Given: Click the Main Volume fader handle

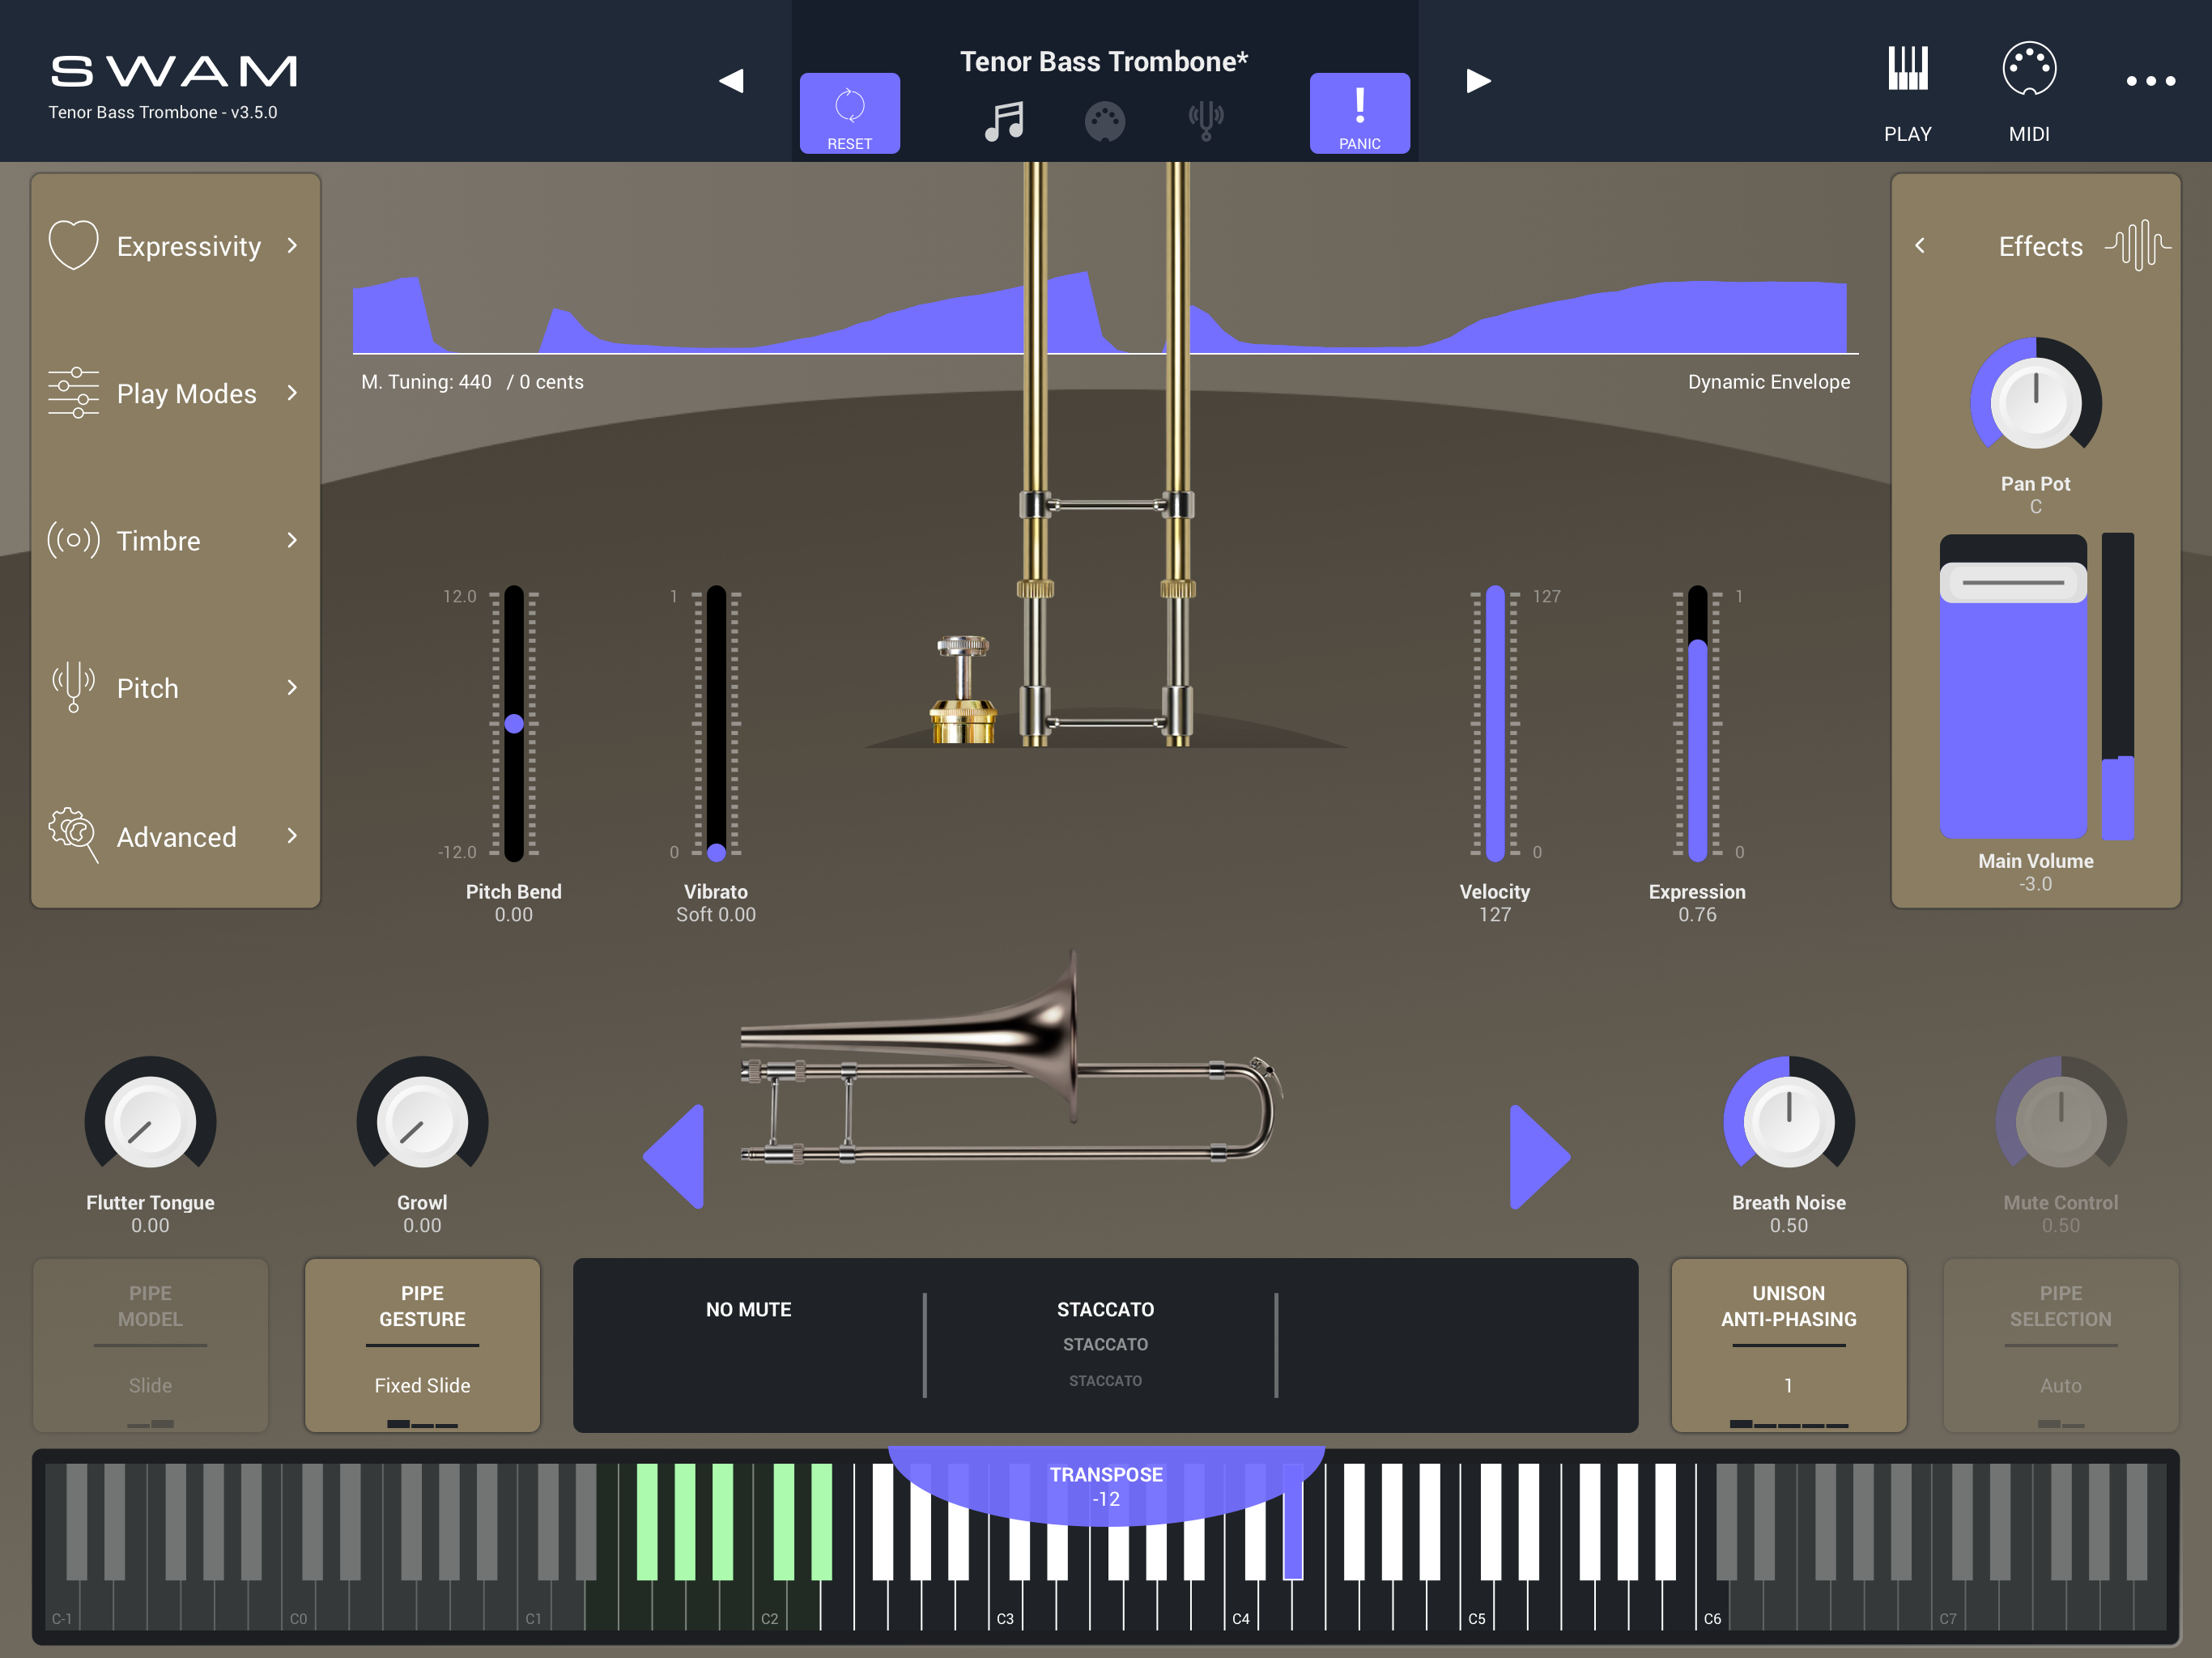Looking at the screenshot, I should coord(2012,582).
